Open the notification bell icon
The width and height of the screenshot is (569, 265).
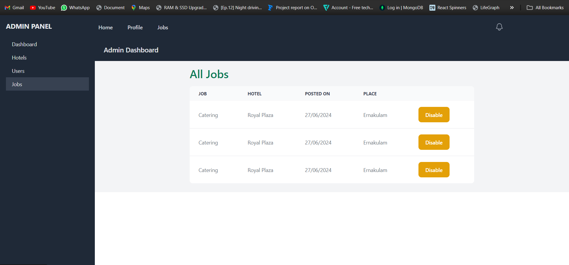coord(499,27)
